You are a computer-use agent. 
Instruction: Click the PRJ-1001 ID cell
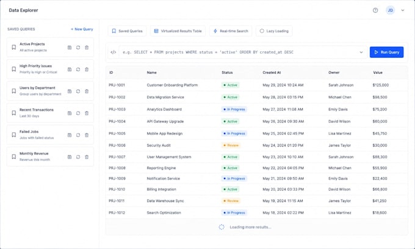[117, 85]
